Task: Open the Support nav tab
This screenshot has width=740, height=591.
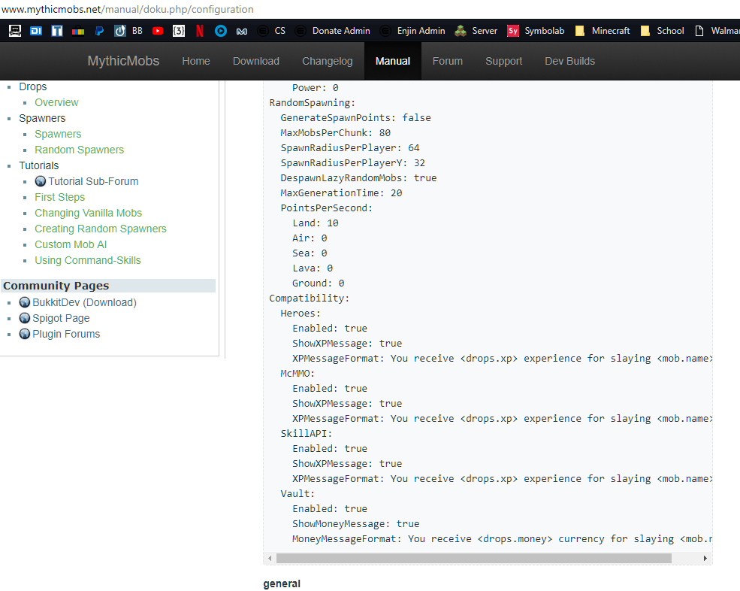Action: click(x=503, y=61)
